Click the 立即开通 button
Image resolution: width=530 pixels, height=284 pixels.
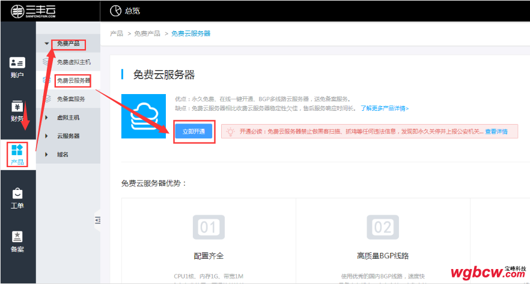(193, 131)
